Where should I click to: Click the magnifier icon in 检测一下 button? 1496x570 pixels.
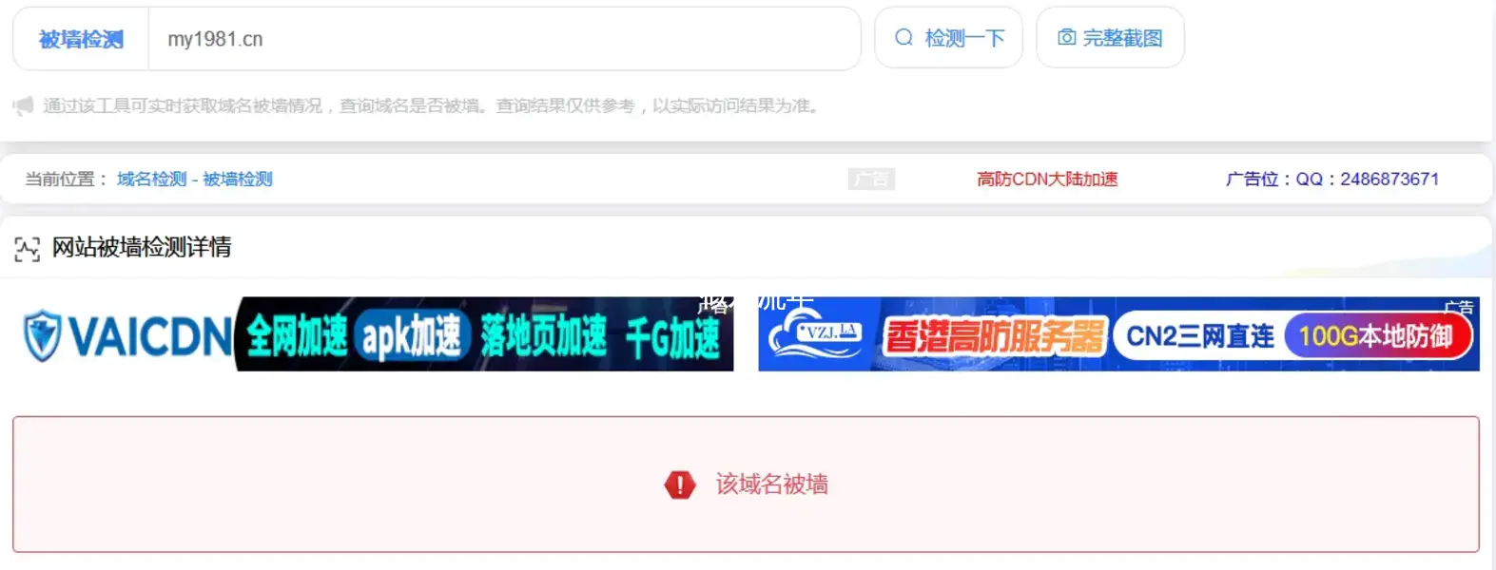coord(903,38)
